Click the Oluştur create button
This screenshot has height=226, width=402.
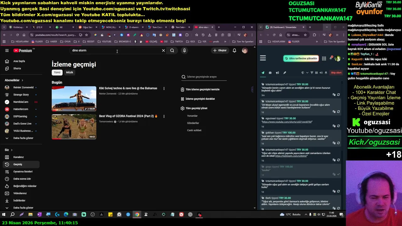(x=220, y=51)
